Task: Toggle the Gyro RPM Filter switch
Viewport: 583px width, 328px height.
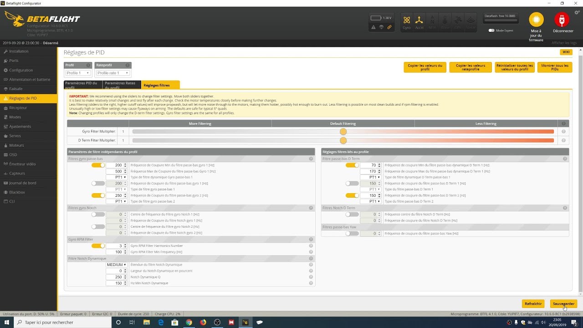Action: [98, 246]
